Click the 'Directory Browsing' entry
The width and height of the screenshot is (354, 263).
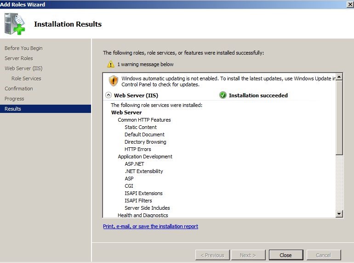coord(145,142)
